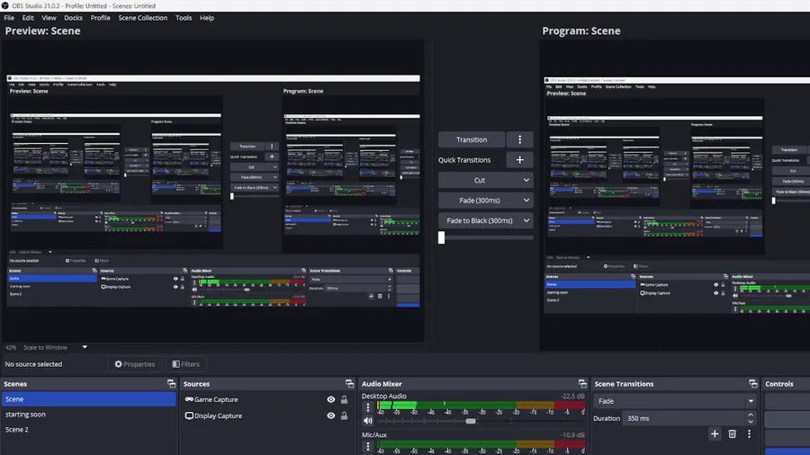Image resolution: width=810 pixels, height=455 pixels.
Task: Float the Scene Transitions dock panel
Action: pos(752,384)
